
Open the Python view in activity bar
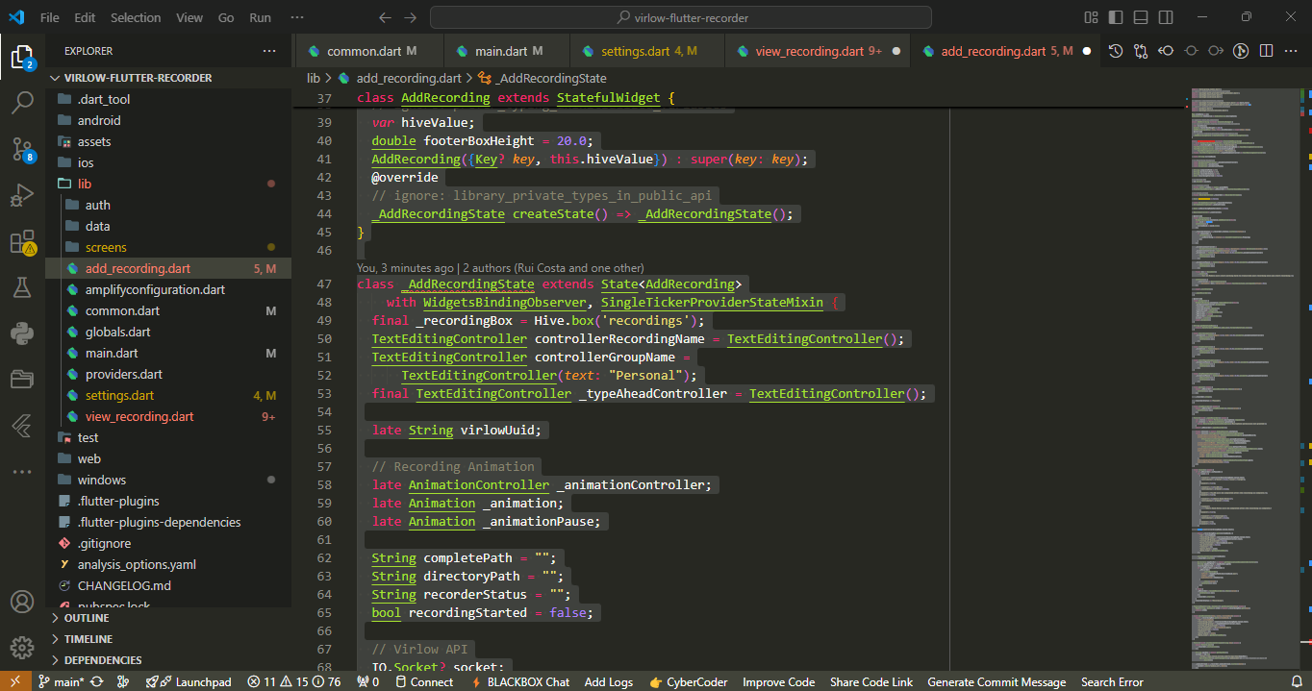[22, 333]
